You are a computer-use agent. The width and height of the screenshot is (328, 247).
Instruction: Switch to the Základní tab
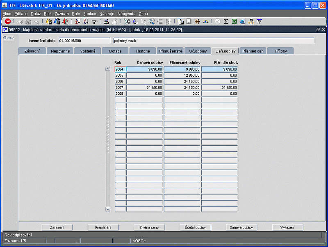(x=32, y=51)
